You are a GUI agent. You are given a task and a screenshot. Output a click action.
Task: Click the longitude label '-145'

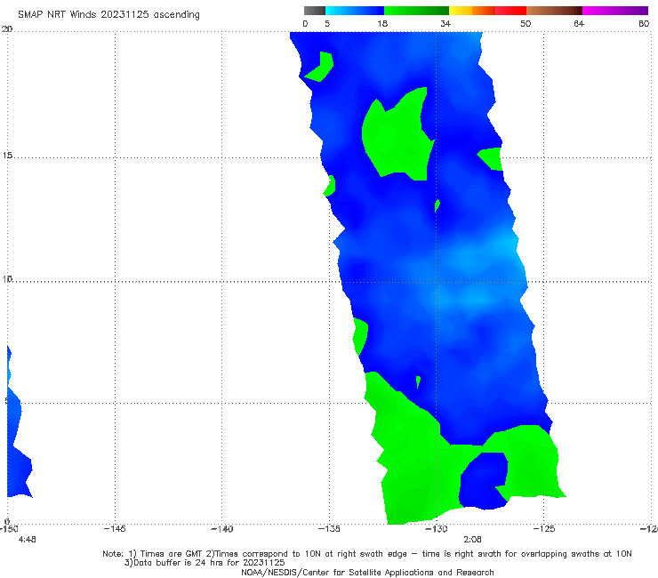click(x=115, y=529)
